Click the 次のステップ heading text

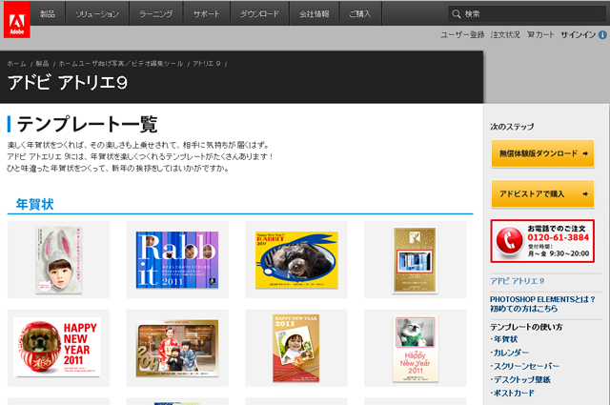(512, 127)
